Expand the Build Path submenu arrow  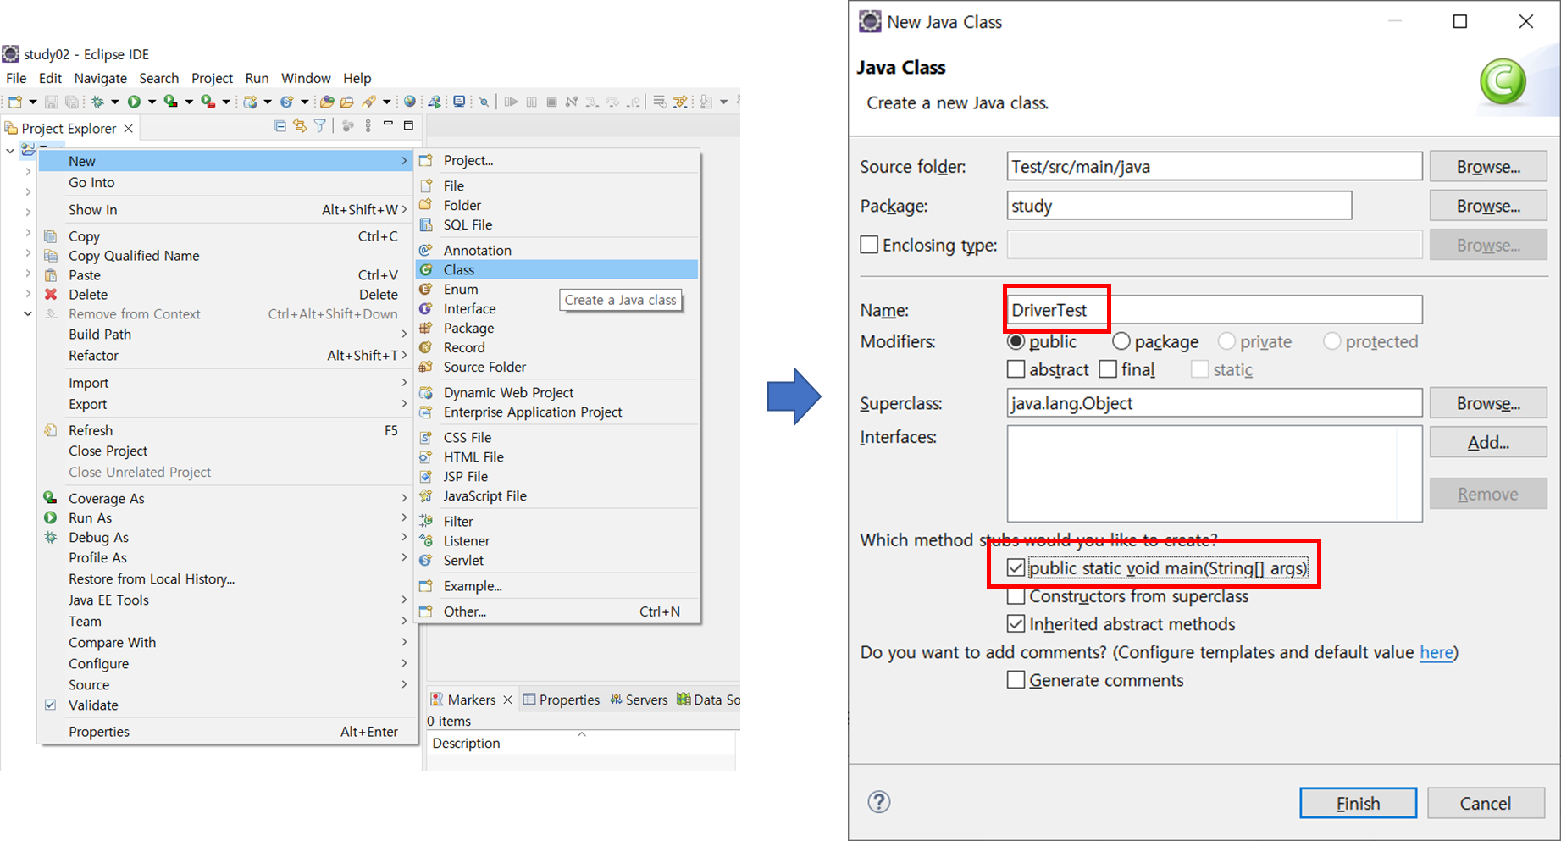click(404, 334)
